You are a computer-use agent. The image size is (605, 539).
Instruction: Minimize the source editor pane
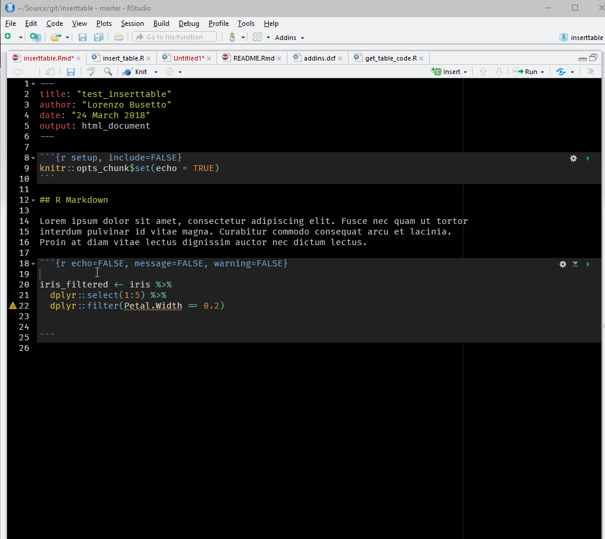coord(583,59)
